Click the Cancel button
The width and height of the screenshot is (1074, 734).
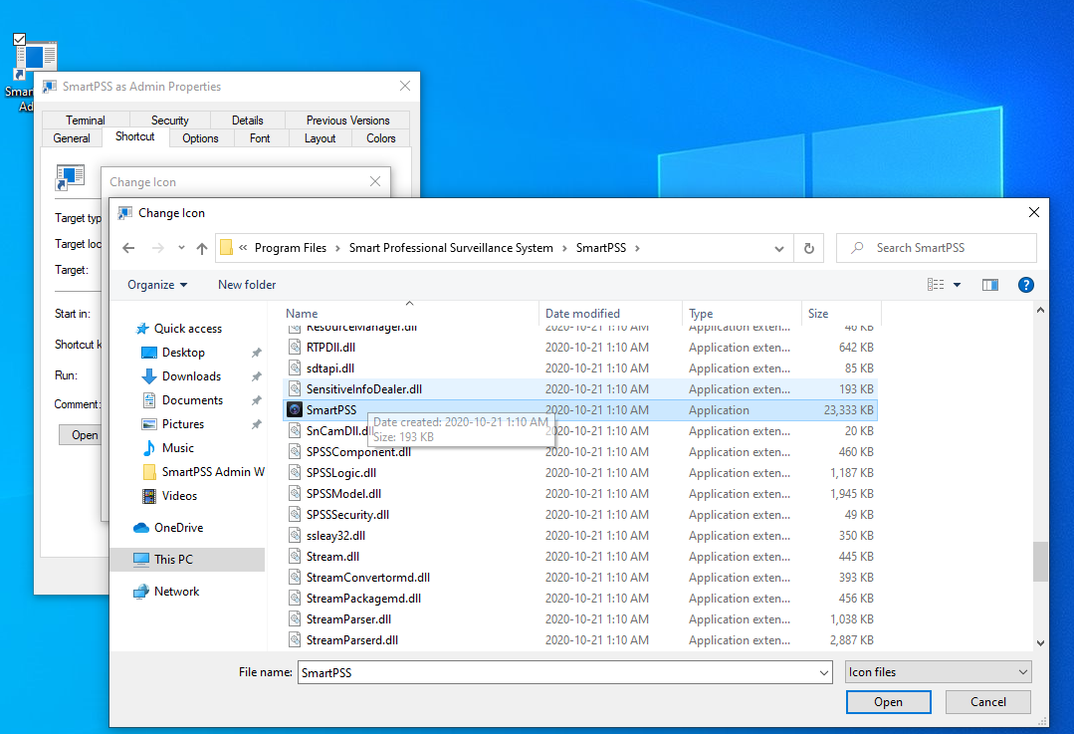[988, 702]
